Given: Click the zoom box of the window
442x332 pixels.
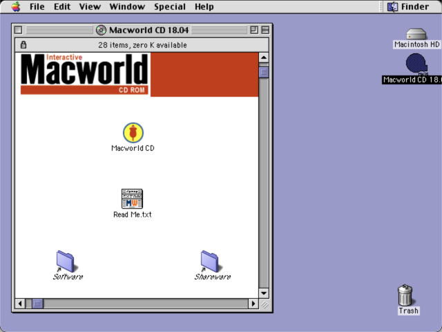Looking at the screenshot, I should coord(254,30).
